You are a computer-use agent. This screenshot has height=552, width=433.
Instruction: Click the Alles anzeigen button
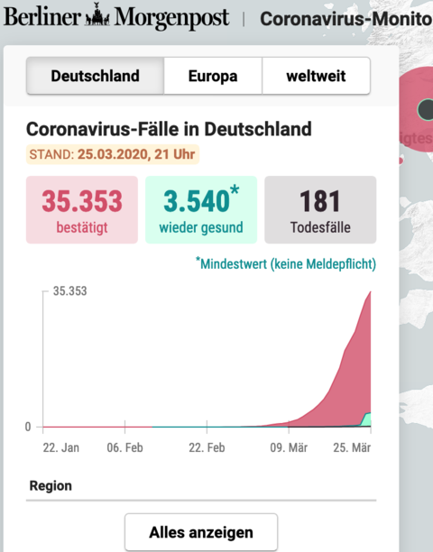(x=201, y=532)
